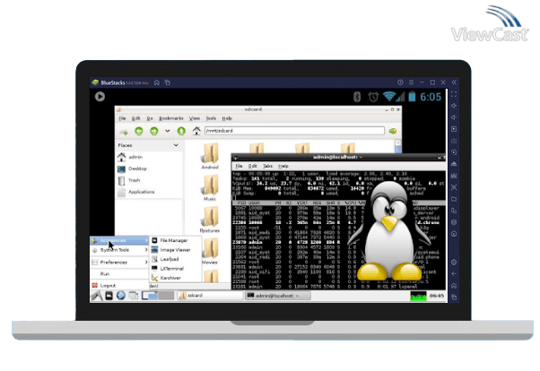Open the media folder icon in BlueStacks sidebar

click(454, 199)
